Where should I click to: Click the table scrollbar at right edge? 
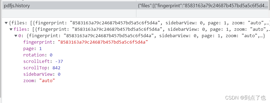[269, 5]
